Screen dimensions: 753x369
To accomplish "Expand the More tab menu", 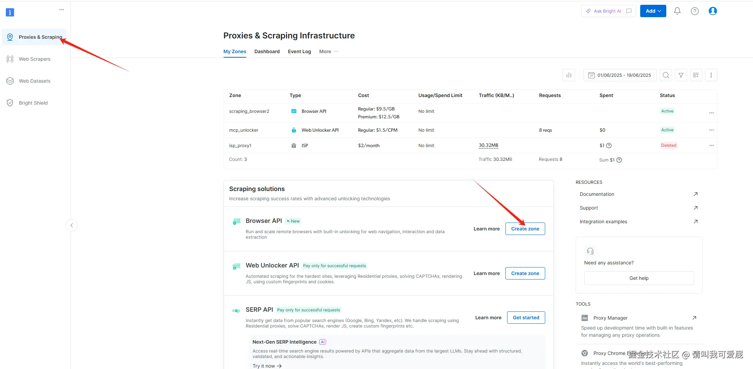I will pos(328,51).
